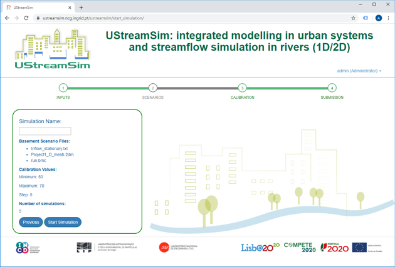Minimize the browser window
This screenshot has height=267, width=395.
tap(361, 4)
